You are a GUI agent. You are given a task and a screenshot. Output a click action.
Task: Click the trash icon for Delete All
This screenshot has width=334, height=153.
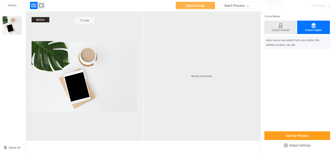[5, 148]
